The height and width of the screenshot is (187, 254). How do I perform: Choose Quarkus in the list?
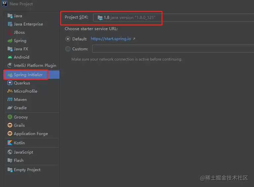32,83
